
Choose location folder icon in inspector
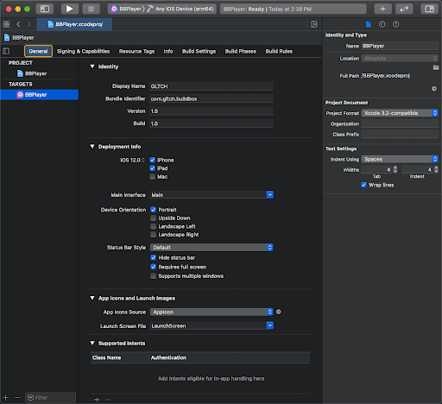point(436,67)
